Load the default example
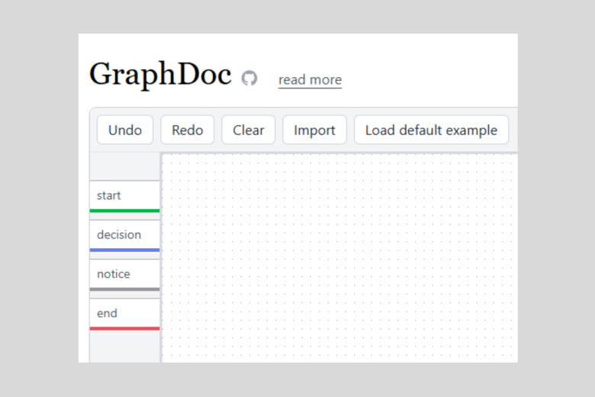 pyautogui.click(x=432, y=130)
